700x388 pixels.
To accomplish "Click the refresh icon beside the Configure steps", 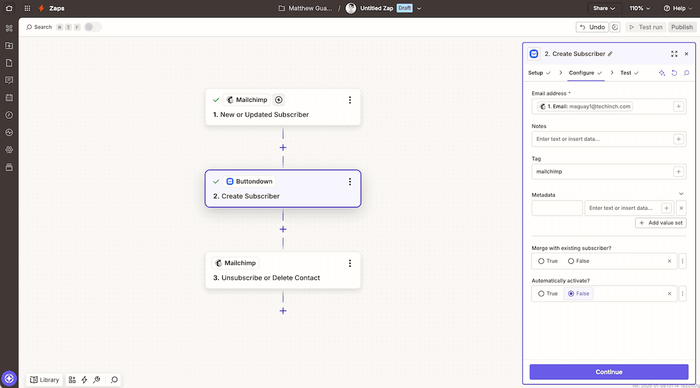I will coord(674,73).
